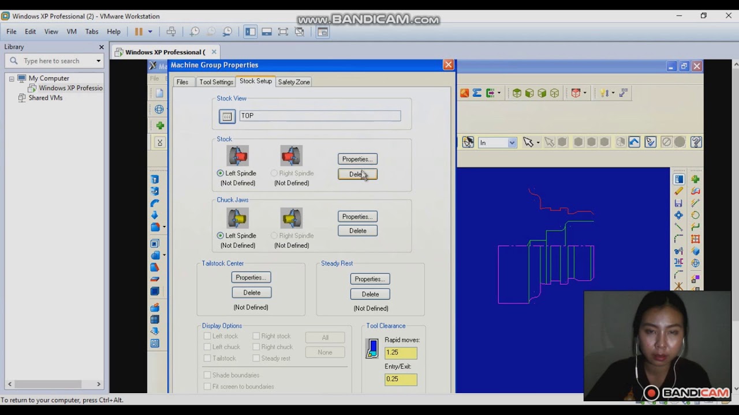Check the Left chuck display option

[x=207, y=347]
